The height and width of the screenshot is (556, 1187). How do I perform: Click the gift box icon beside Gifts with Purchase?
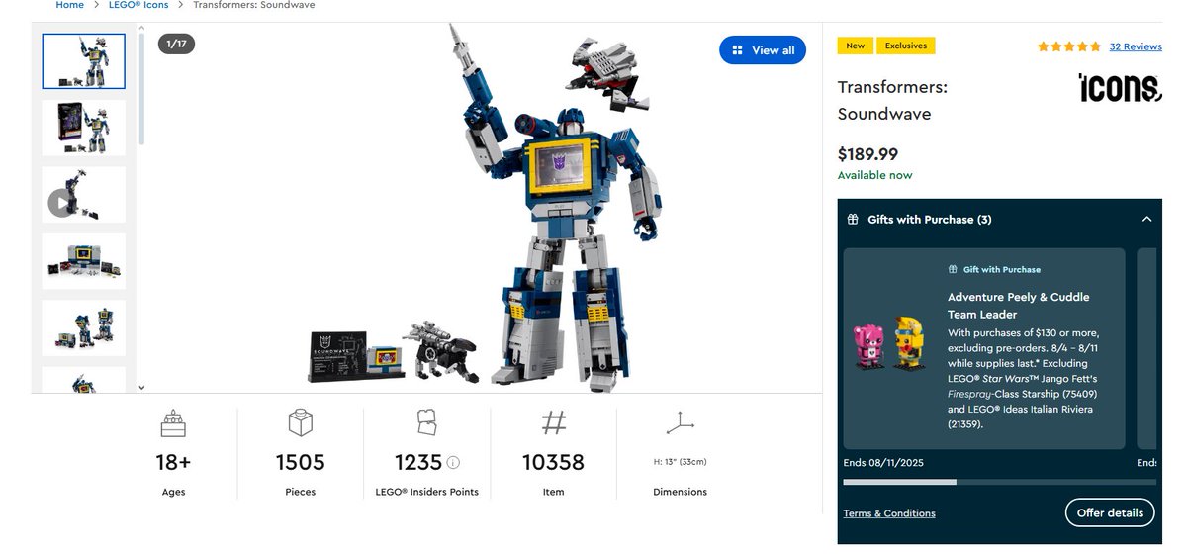click(x=853, y=220)
